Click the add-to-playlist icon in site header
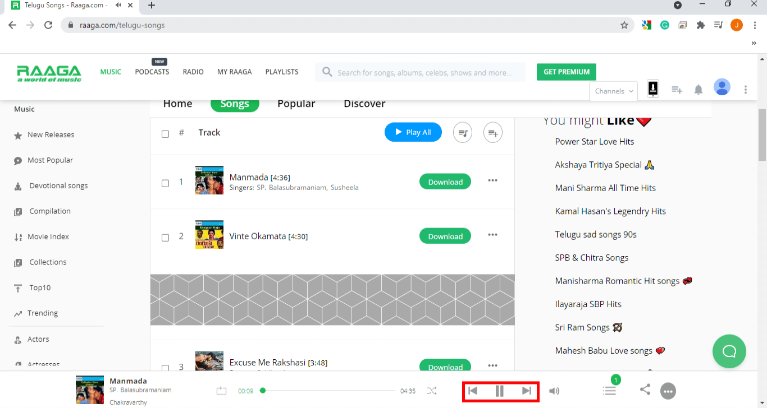 click(x=677, y=90)
